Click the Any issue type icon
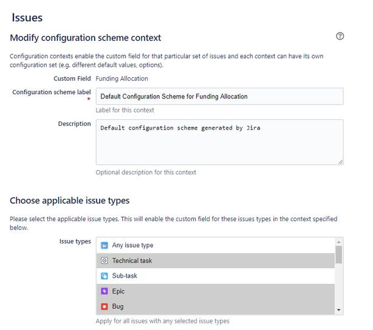Viewport: 373px width, 330px height. (x=104, y=246)
